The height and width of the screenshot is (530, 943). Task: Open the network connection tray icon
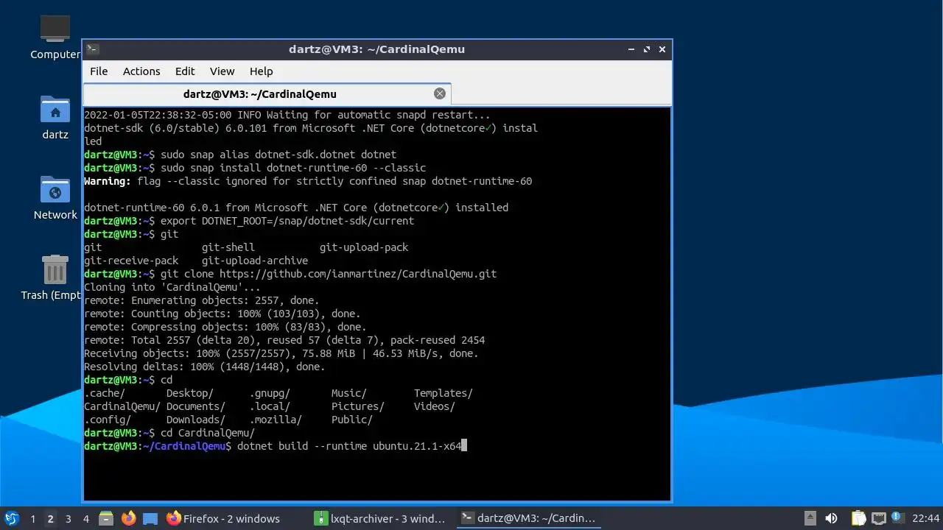point(878,518)
